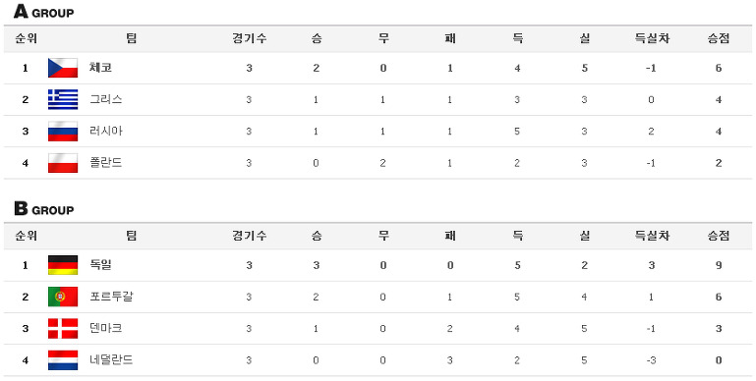Click the Germany flag icon
Screen dimensions: 756x381
pyautogui.click(x=63, y=265)
